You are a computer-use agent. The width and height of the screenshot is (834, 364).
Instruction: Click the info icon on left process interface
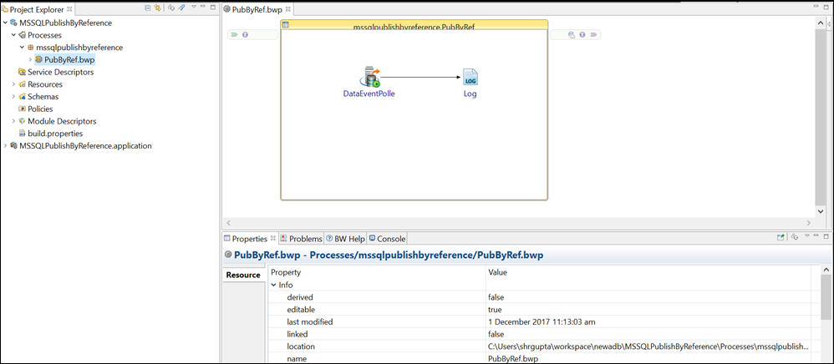[245, 34]
